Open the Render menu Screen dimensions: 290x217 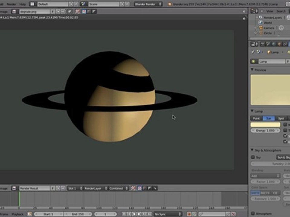11,4
